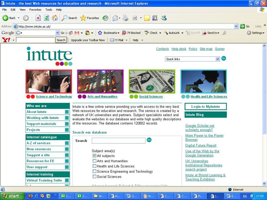Image resolution: width=267 pixels, height=200 pixels.
Task: Open the Tools menu
Action: tap(48, 10)
